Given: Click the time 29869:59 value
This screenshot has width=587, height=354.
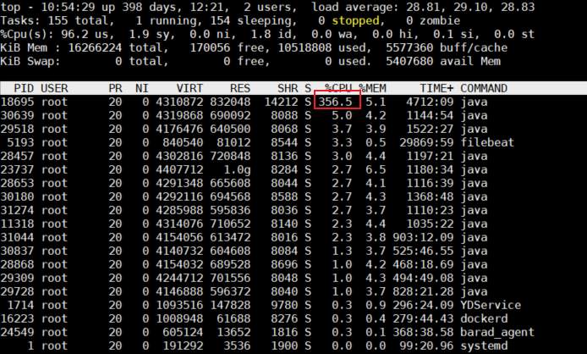Looking at the screenshot, I should tap(426, 142).
